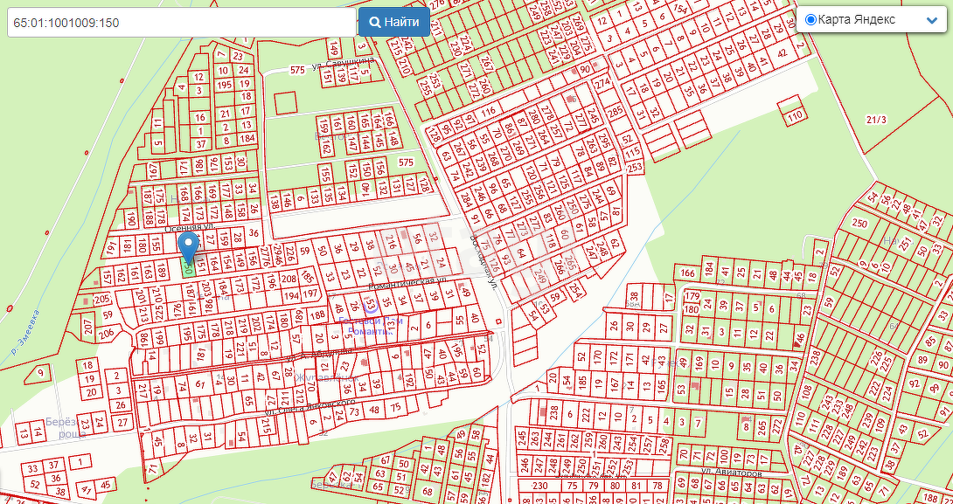
Task: Click the blue location marker pin
Action: [x=187, y=246]
